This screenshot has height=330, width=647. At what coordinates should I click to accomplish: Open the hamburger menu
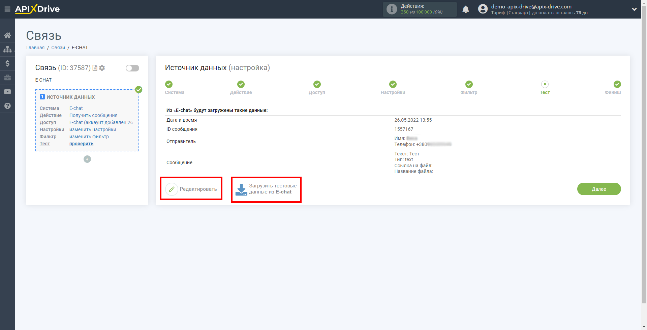[7, 9]
